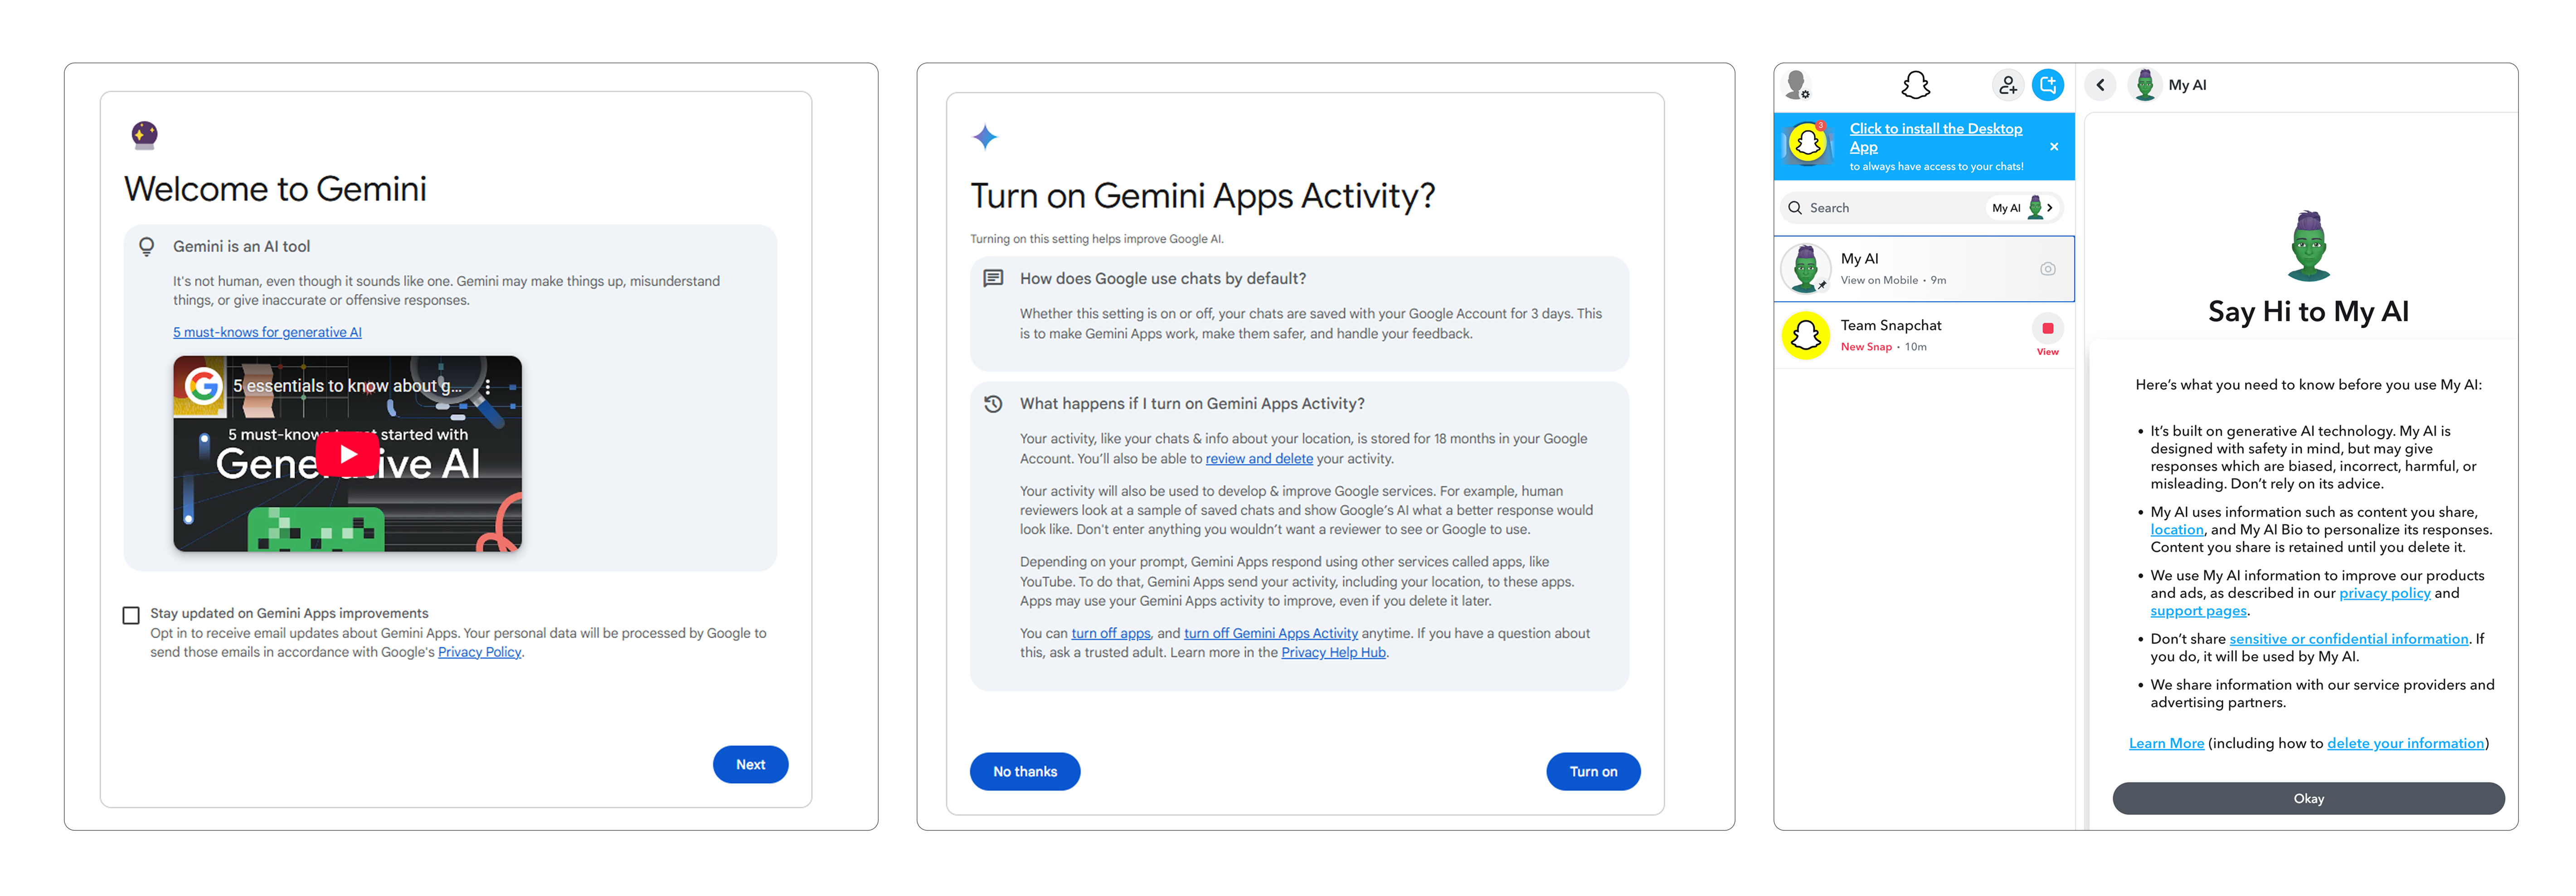Open the profile settings avatar icon

[x=1797, y=85]
